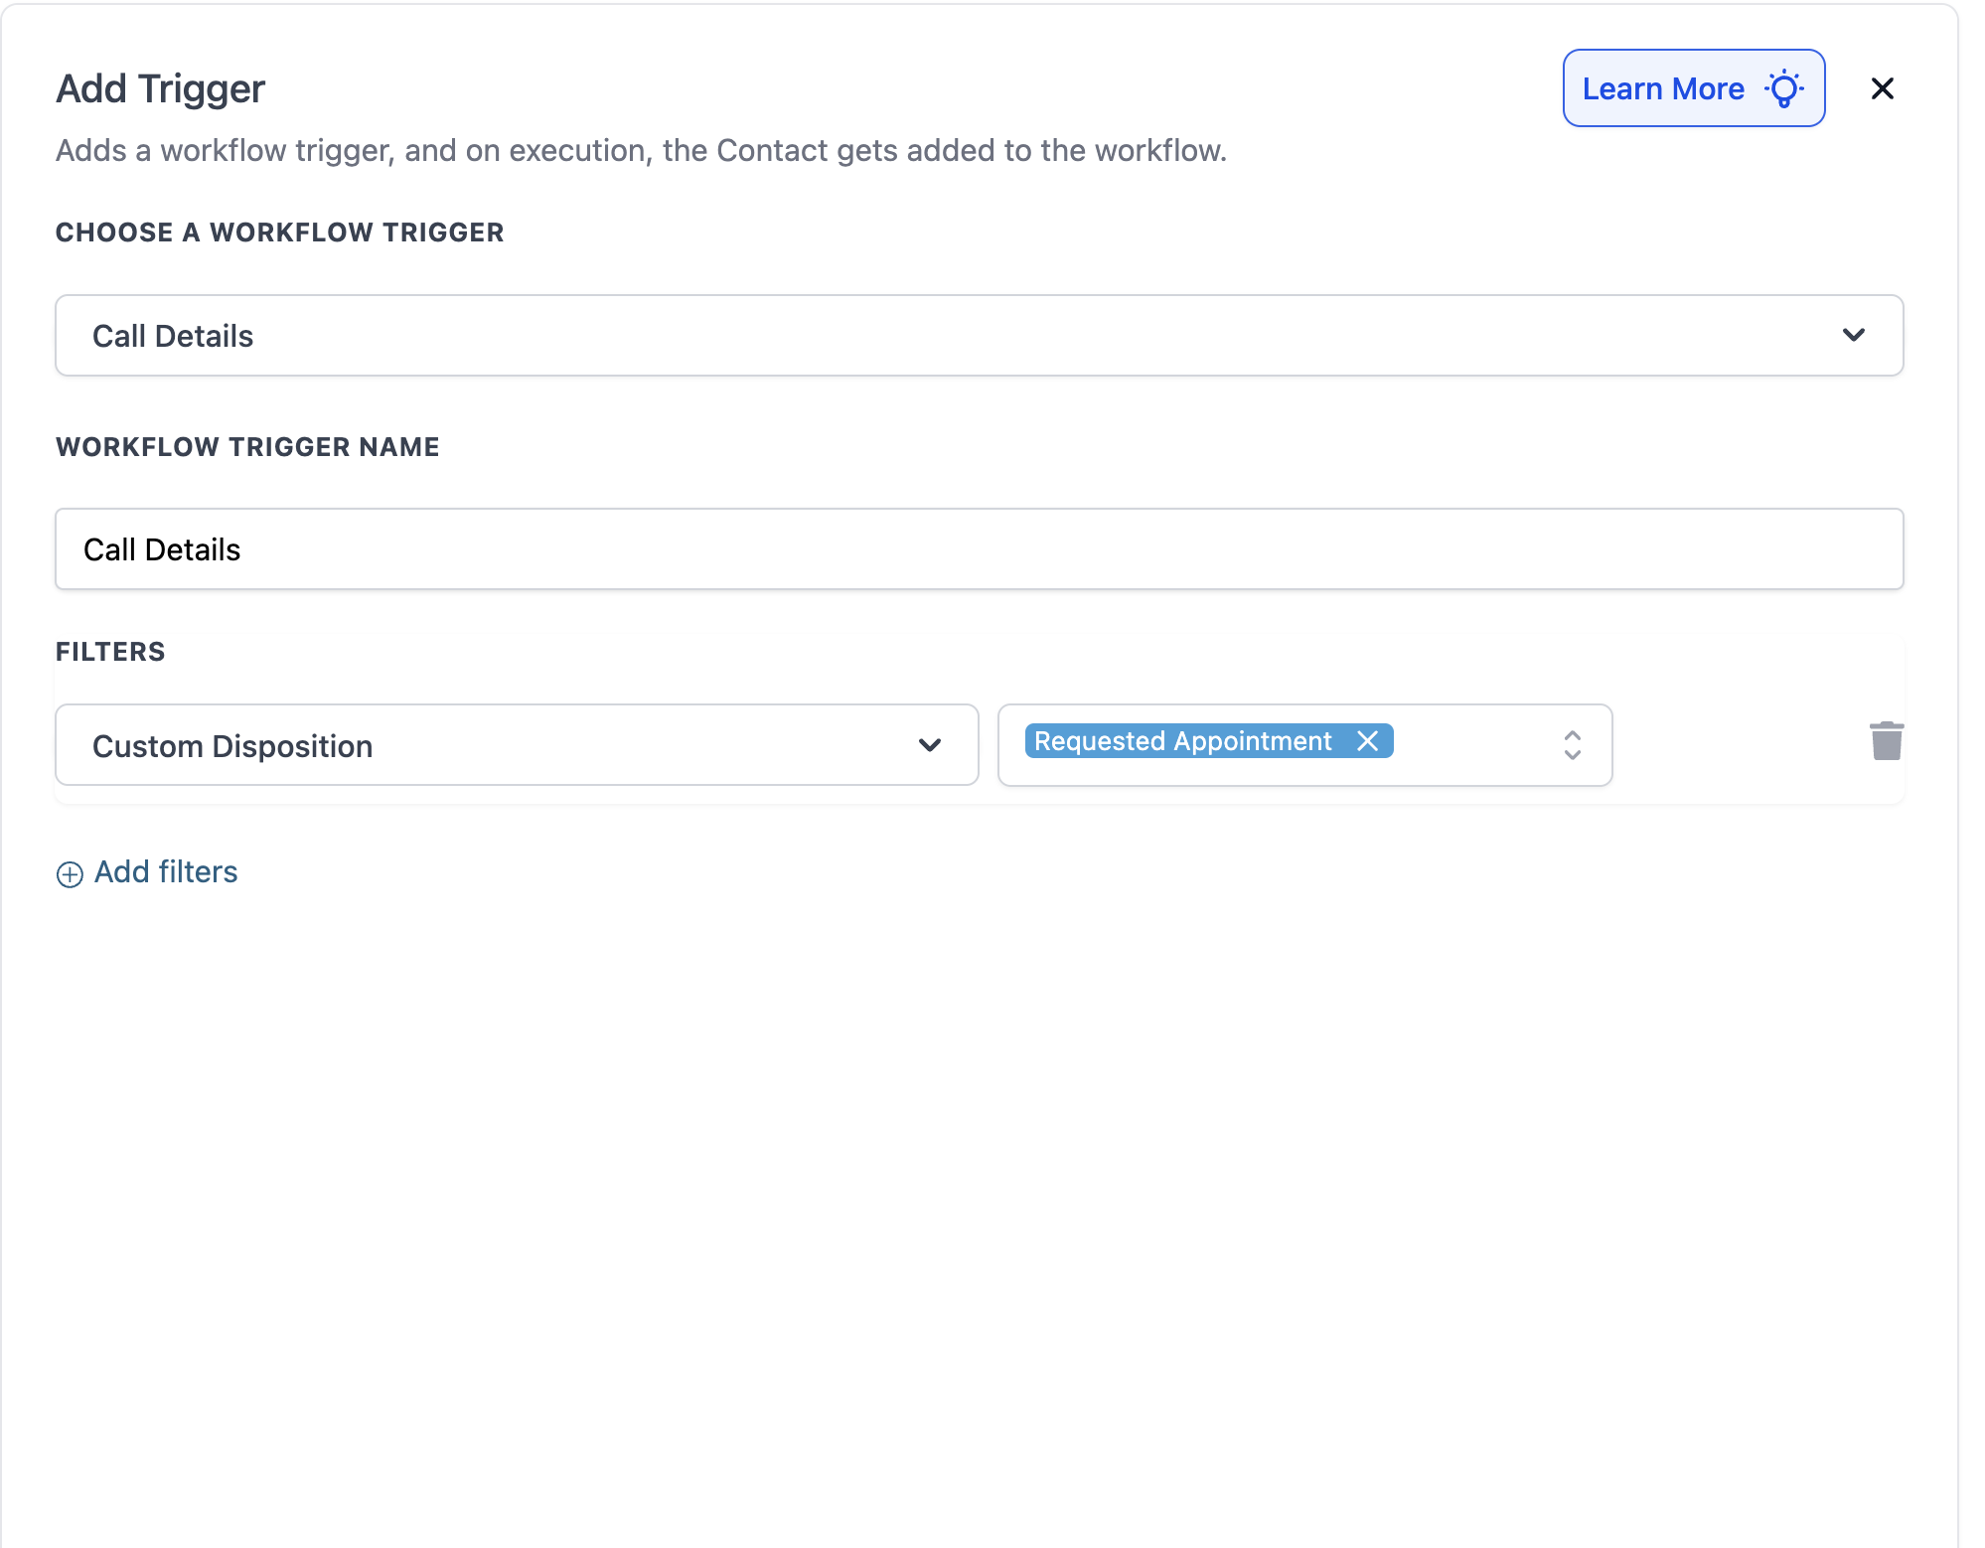Click the workflow trigger description text
The image size is (1985, 1548).
click(x=641, y=151)
